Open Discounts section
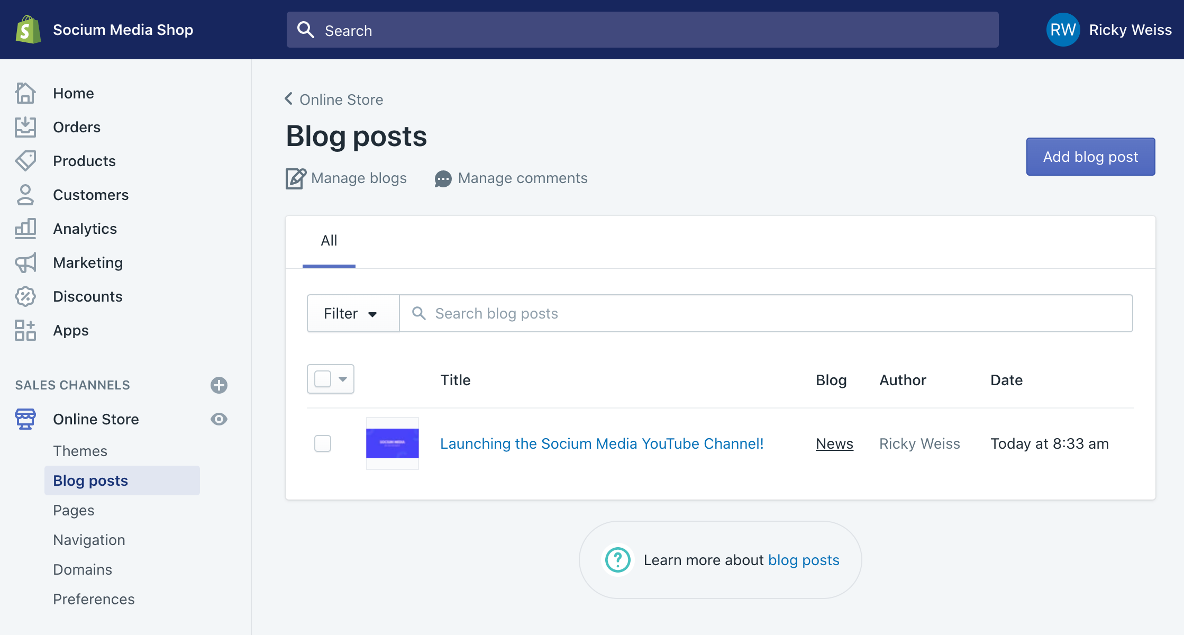The image size is (1184, 635). (x=87, y=296)
